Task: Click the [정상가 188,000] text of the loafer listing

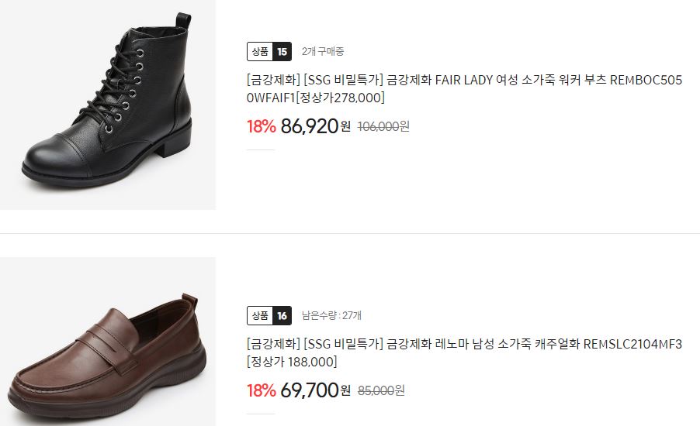Action: coord(292,362)
